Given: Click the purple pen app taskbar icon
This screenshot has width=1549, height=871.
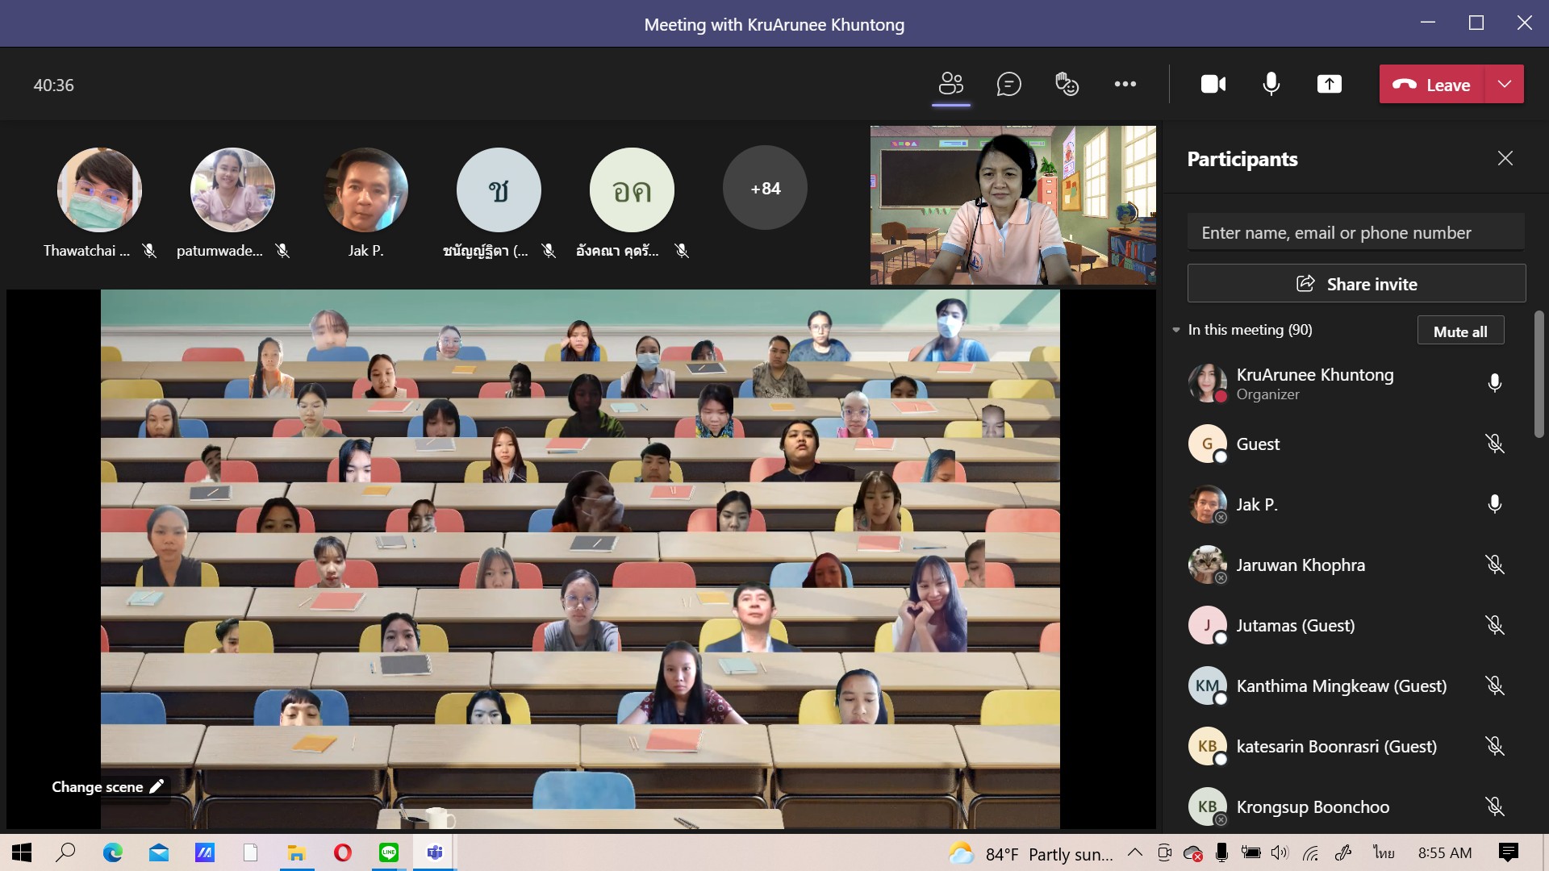Looking at the screenshot, I should [204, 852].
